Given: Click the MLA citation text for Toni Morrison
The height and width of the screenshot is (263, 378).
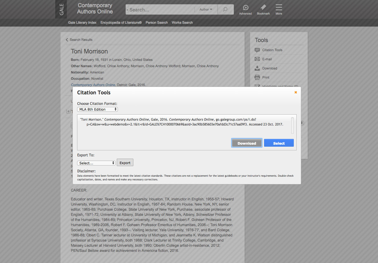Looking at the screenshot, I should pyautogui.click(x=182, y=122).
